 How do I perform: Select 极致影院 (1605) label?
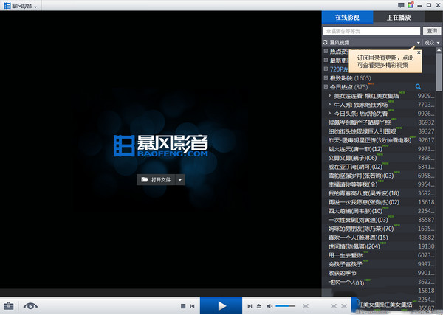tap(350, 78)
